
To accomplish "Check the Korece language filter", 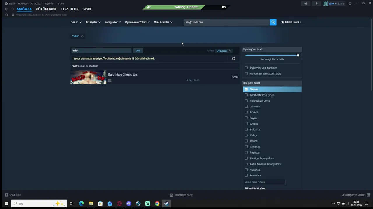I will click(246, 112).
